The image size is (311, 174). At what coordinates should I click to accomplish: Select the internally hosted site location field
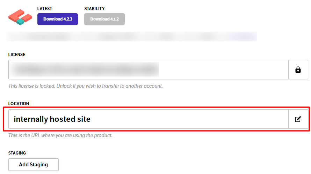click(149, 119)
